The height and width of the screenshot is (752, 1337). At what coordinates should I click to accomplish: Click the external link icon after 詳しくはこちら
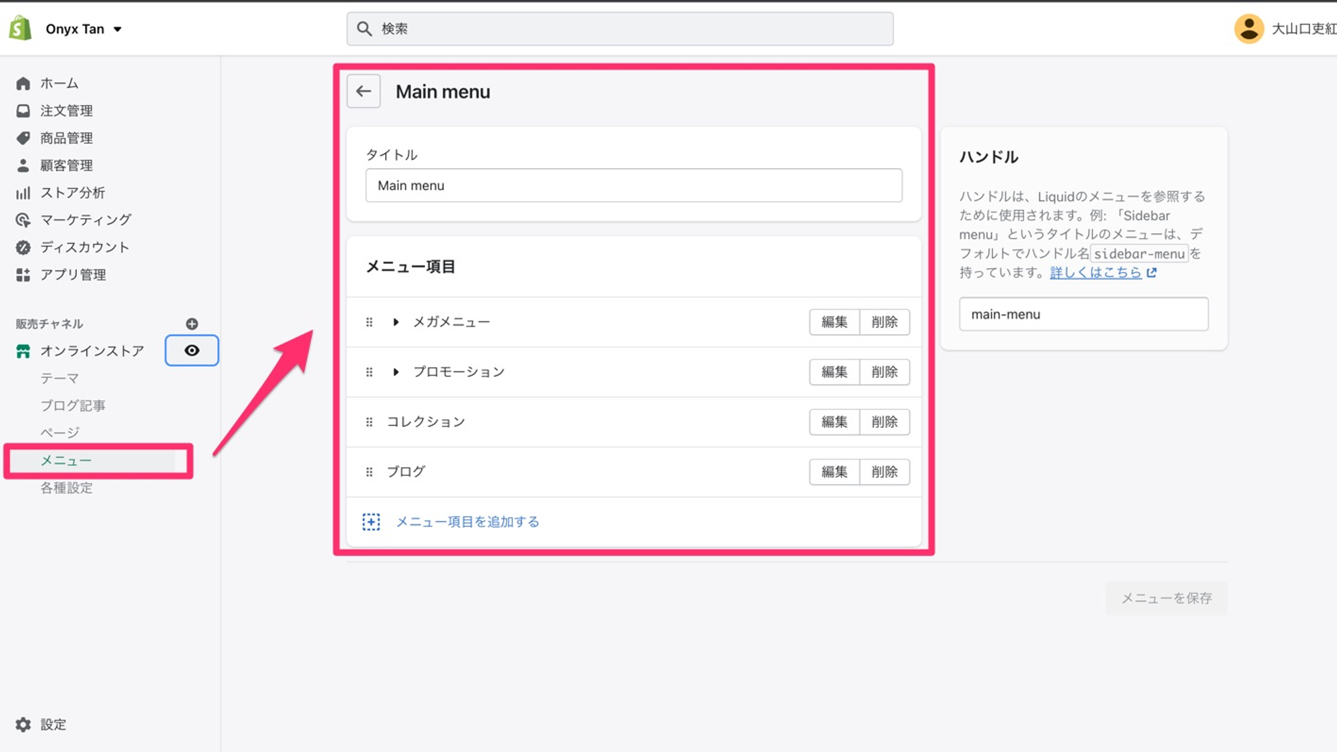click(x=1151, y=273)
